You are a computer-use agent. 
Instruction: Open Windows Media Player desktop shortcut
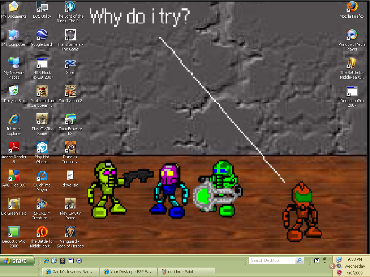[x=352, y=35]
